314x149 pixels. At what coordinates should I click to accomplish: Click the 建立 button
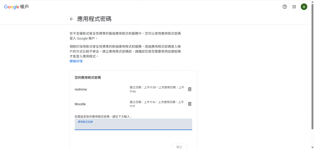tap(179, 147)
